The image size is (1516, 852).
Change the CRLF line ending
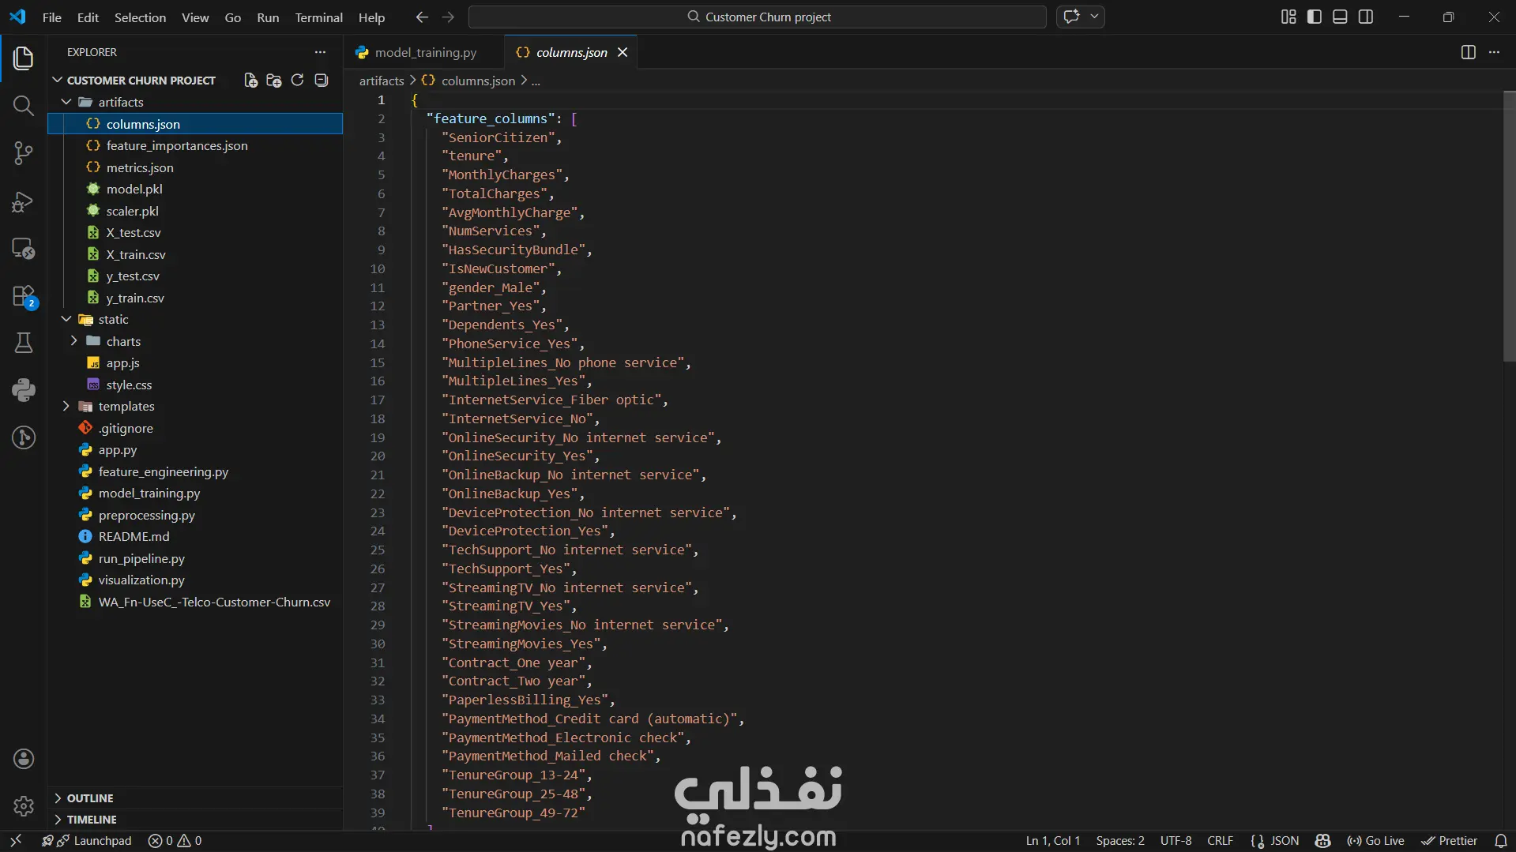point(1220,841)
